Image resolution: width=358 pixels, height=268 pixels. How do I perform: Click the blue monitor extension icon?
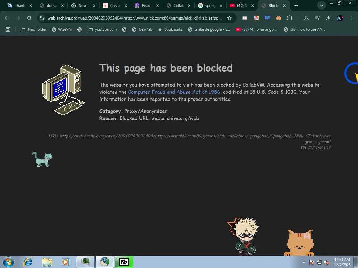click(x=267, y=18)
